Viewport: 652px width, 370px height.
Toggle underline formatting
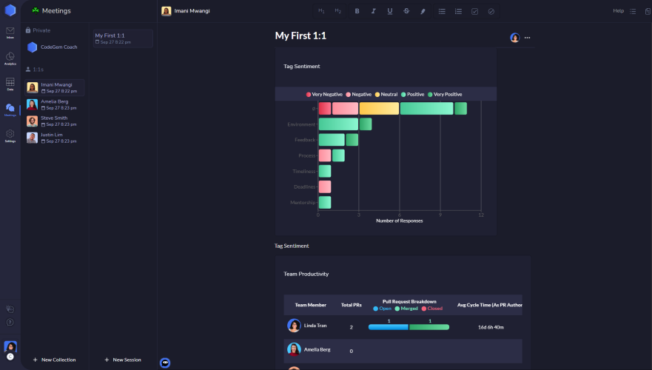[x=389, y=11]
